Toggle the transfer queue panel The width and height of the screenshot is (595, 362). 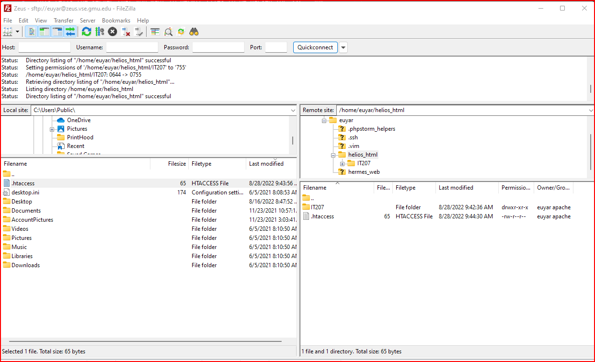click(x=70, y=32)
